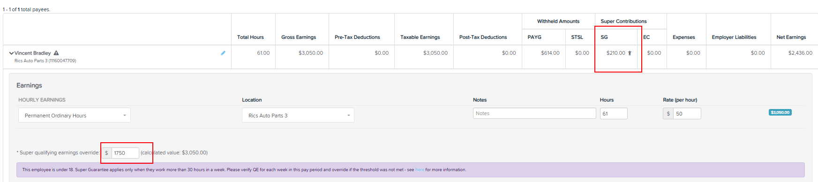Image resolution: width=818 pixels, height=182 pixels.
Task: Open the 'here' link in the notice
Action: pyautogui.click(x=420, y=170)
